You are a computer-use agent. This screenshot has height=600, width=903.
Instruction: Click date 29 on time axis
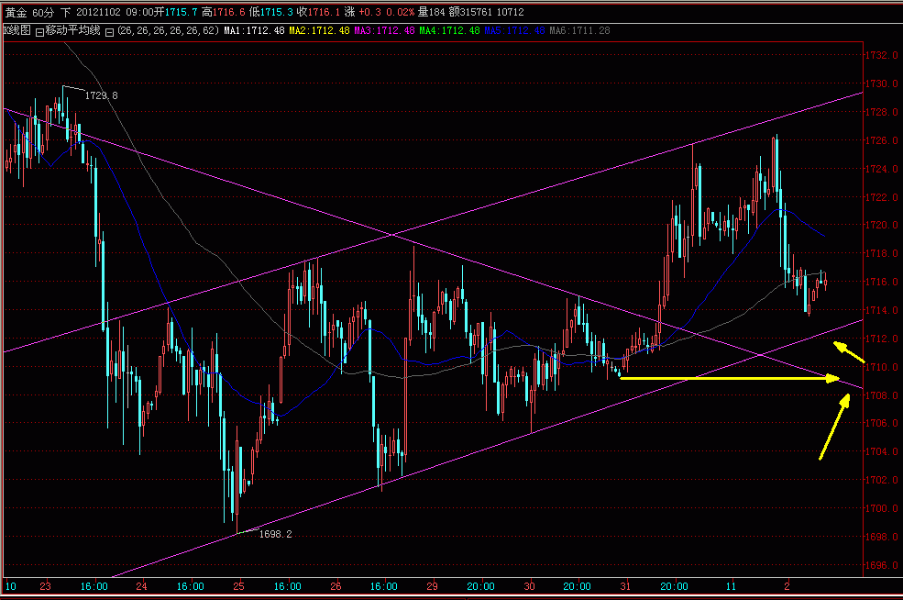click(x=432, y=587)
